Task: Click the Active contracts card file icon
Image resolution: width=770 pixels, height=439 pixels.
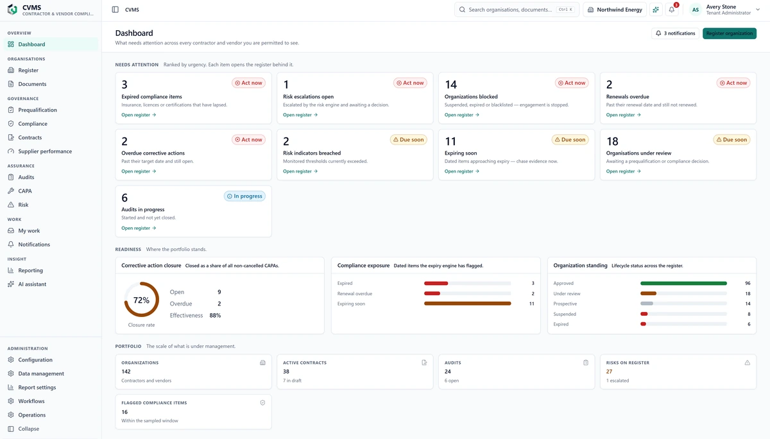Action: click(424, 363)
